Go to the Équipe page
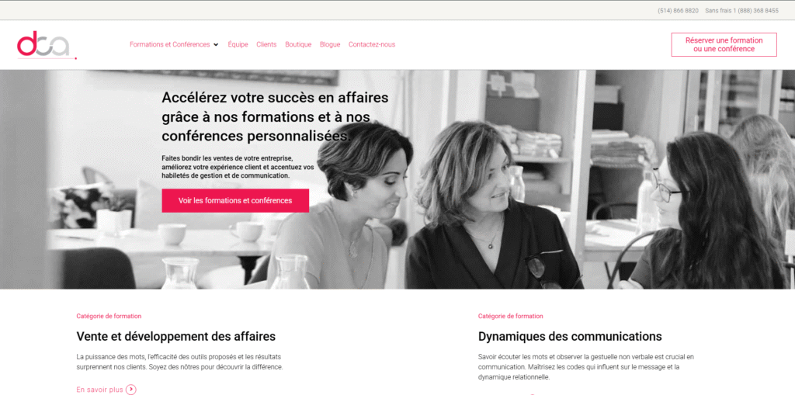The image size is (795, 395). click(238, 44)
